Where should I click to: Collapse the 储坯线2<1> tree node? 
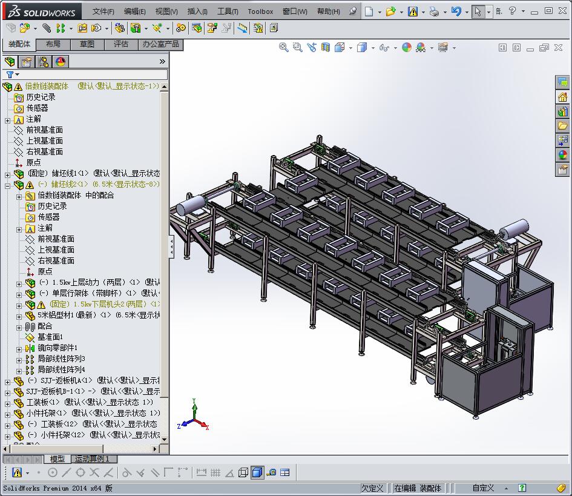point(8,185)
